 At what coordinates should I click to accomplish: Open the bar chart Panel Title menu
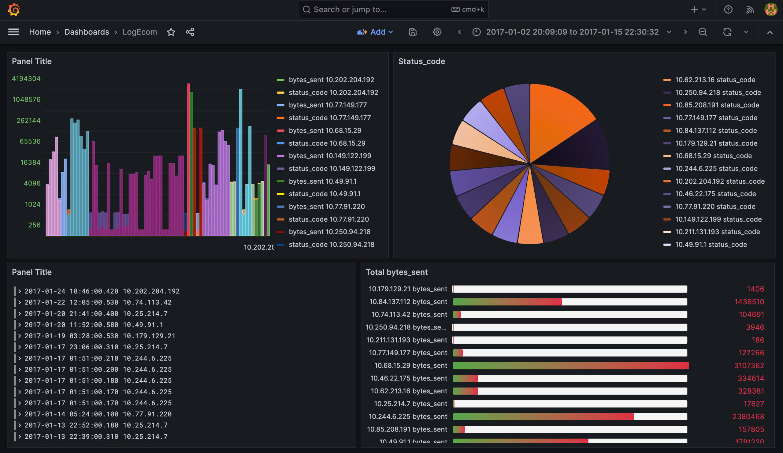tap(32, 61)
